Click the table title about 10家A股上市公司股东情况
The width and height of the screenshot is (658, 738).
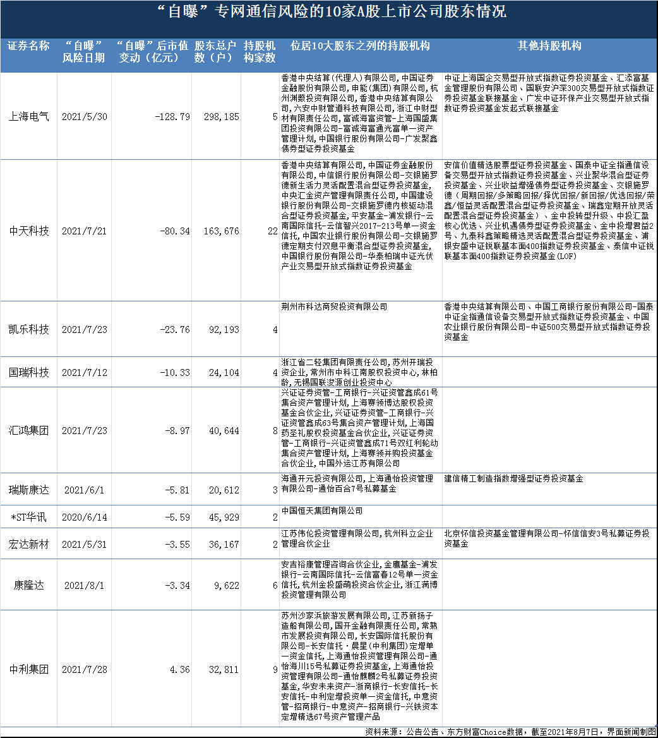(332, 11)
